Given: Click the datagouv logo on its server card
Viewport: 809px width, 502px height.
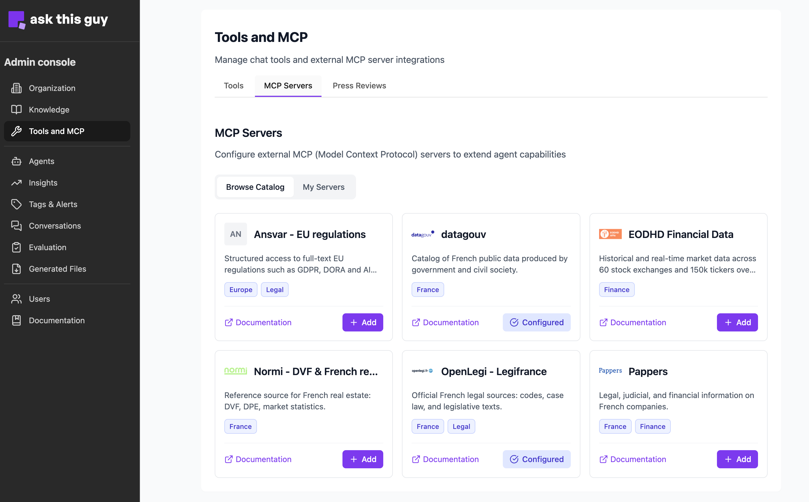Looking at the screenshot, I should [422, 234].
